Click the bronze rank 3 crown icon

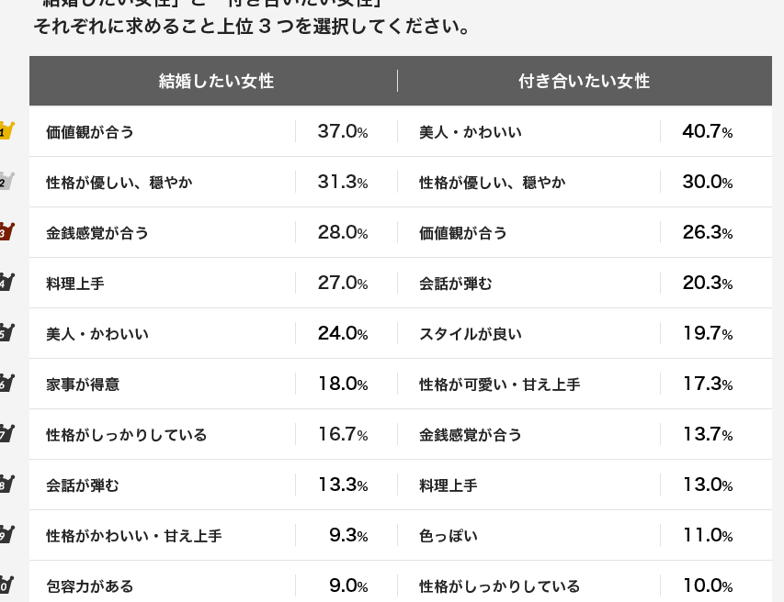(x=6, y=232)
